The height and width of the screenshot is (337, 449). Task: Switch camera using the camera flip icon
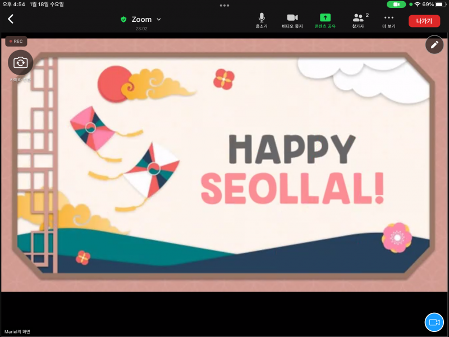click(21, 62)
